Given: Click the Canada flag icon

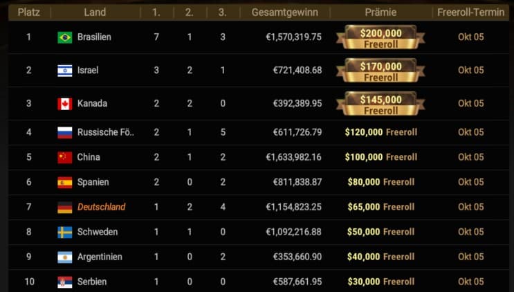Looking at the screenshot, I should 65,104.
